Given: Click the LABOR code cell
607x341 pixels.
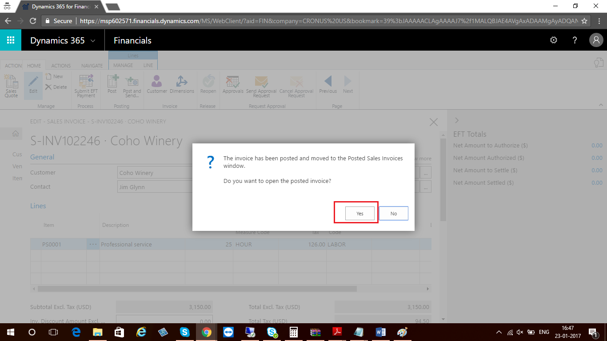Looking at the screenshot, I should point(349,244).
